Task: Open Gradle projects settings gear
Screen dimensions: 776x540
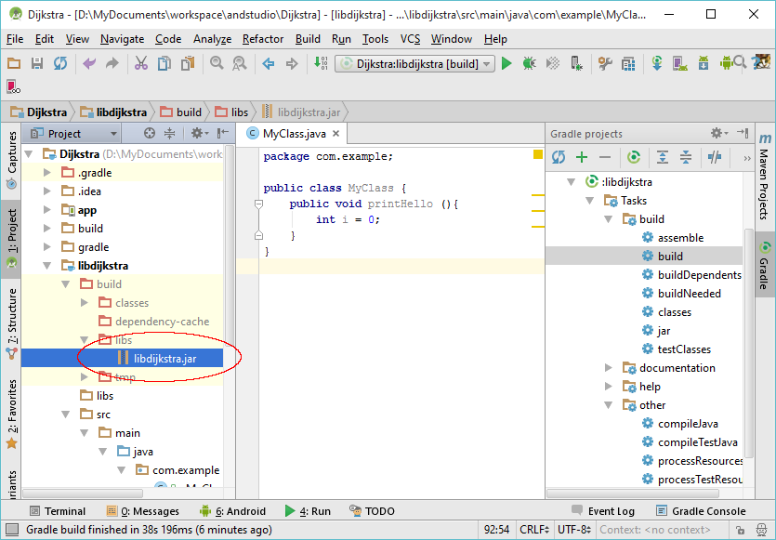Action: (x=717, y=133)
